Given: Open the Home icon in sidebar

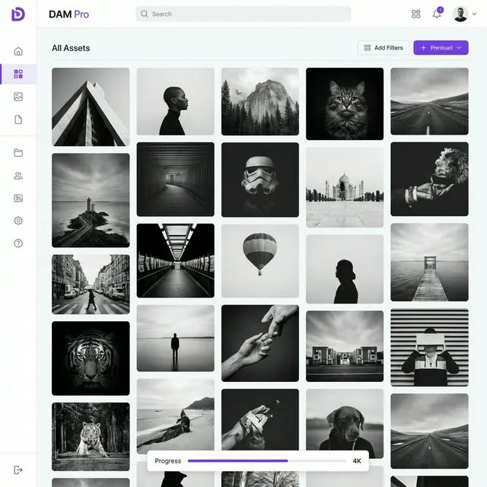Looking at the screenshot, I should point(18,51).
